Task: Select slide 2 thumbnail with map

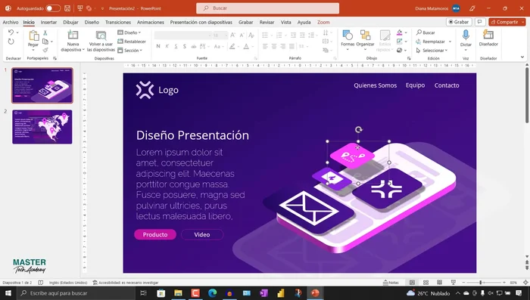Action: point(42,127)
